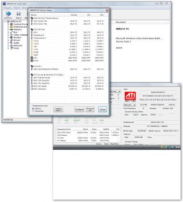Click the Bus tree icon
Viewport: 183px width, 202px height.
[11, 32]
